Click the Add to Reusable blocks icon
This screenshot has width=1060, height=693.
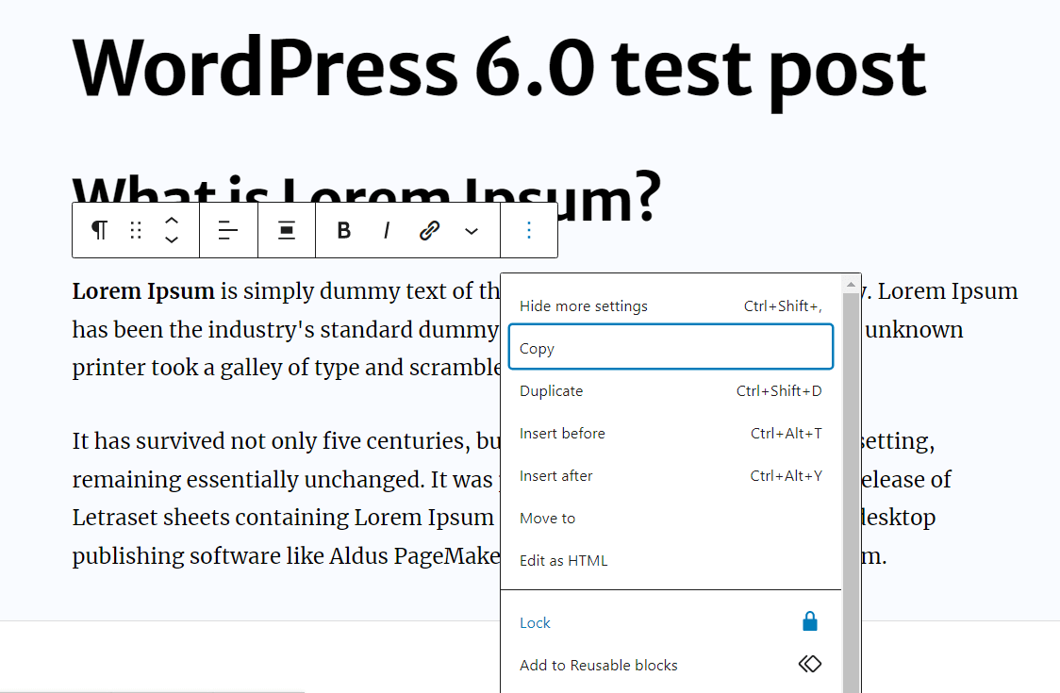809,665
